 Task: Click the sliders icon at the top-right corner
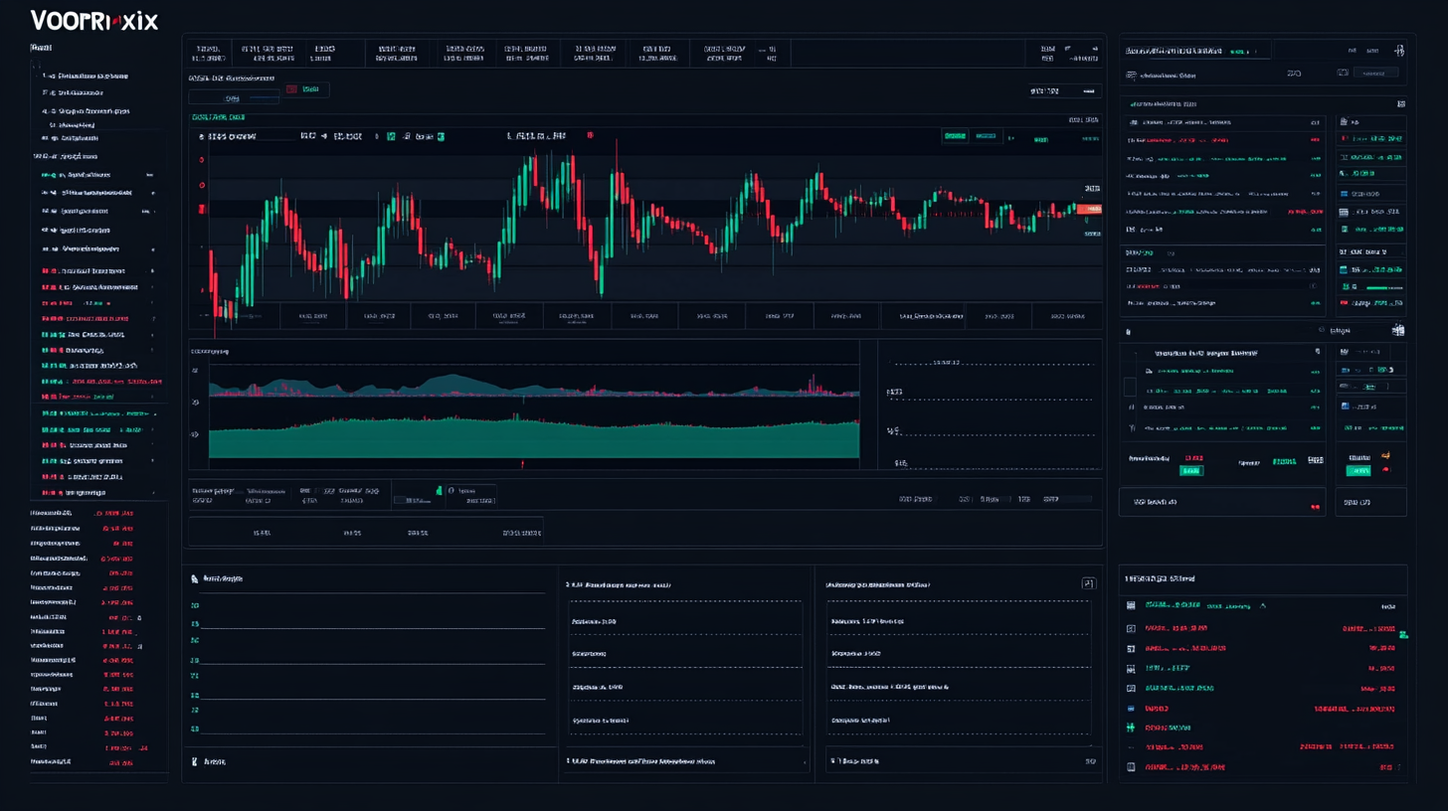[x=1399, y=48]
